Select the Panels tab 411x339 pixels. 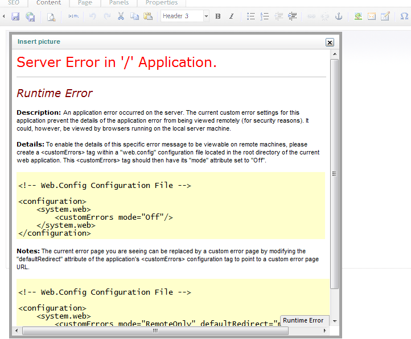point(118,3)
